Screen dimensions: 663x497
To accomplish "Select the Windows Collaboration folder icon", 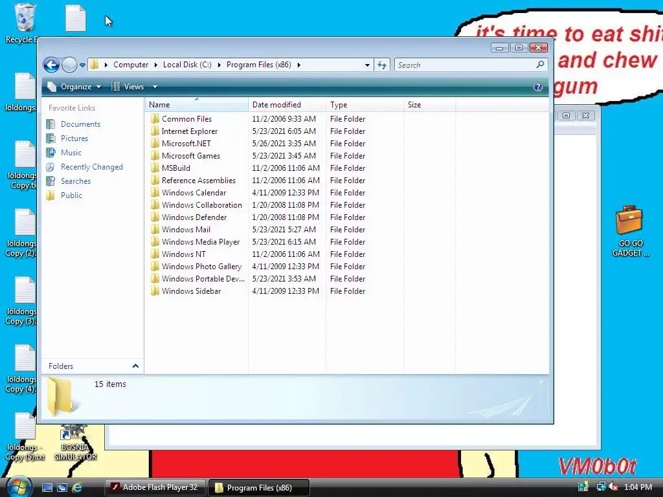I will click(x=155, y=204).
